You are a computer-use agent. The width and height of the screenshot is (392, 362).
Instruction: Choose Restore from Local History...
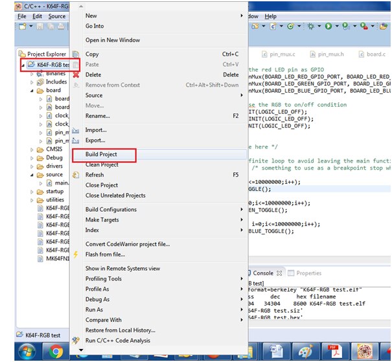tap(159, 330)
